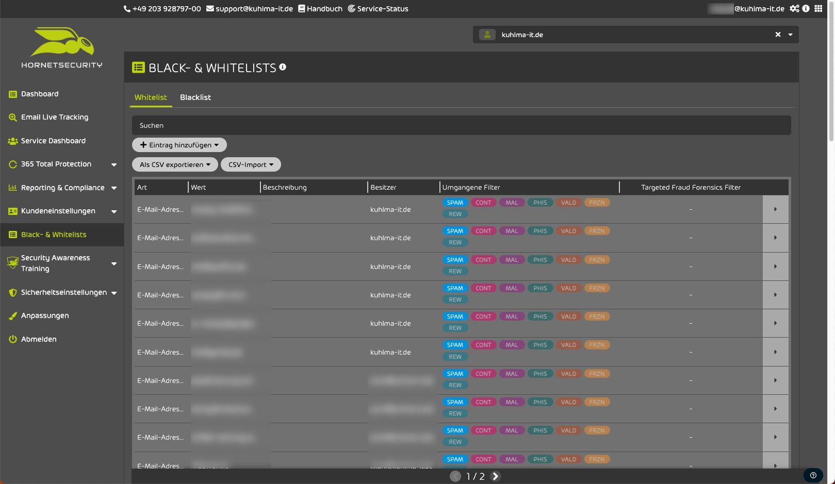The width and height of the screenshot is (835, 484).
Task: Click the Service-Status icon
Action: (x=351, y=9)
